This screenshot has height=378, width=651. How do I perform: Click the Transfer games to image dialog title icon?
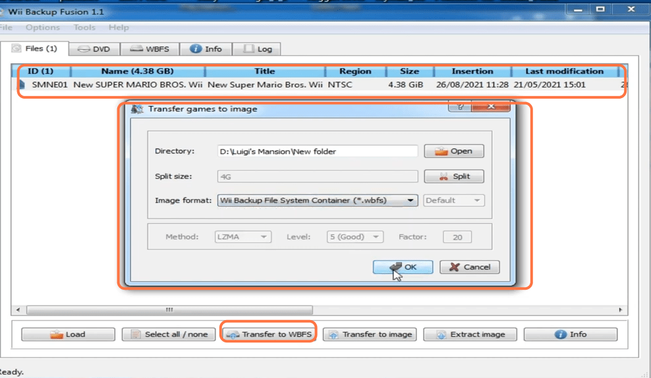[x=137, y=109]
